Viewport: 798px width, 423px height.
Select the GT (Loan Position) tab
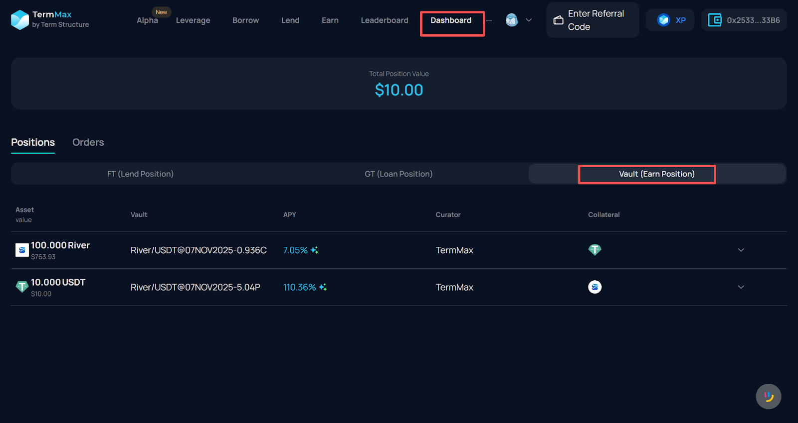point(398,174)
